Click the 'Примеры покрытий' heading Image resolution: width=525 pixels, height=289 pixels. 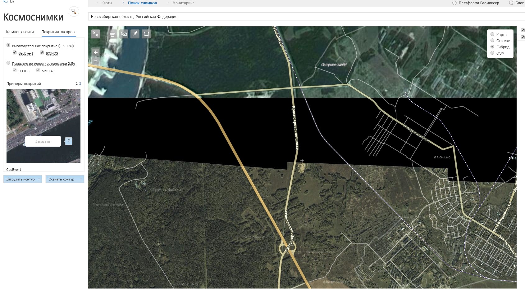pyautogui.click(x=24, y=84)
